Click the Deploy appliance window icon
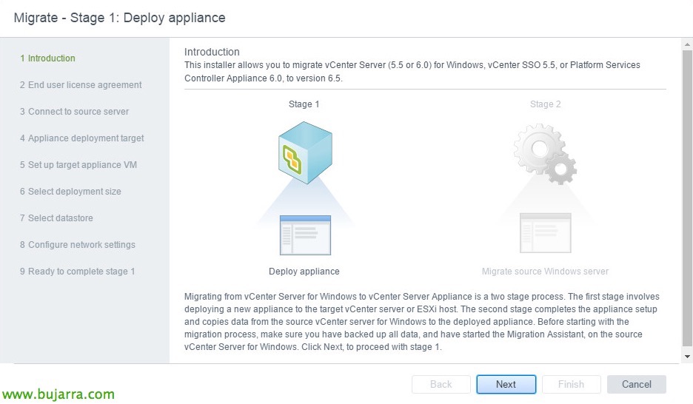 coord(304,235)
